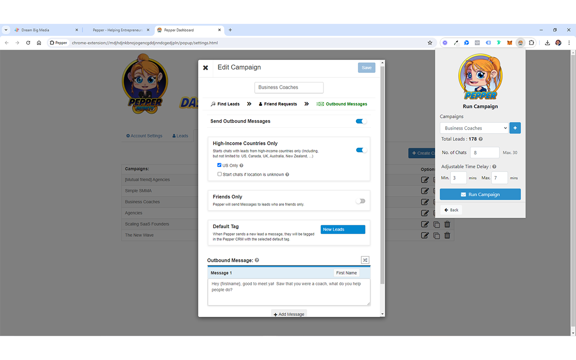Reload the current page
Screen dimensions: 576x360
28,43
